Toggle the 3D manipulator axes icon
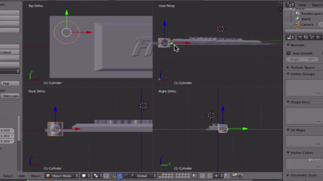Viewport: 323px width, 181px height. point(114,176)
